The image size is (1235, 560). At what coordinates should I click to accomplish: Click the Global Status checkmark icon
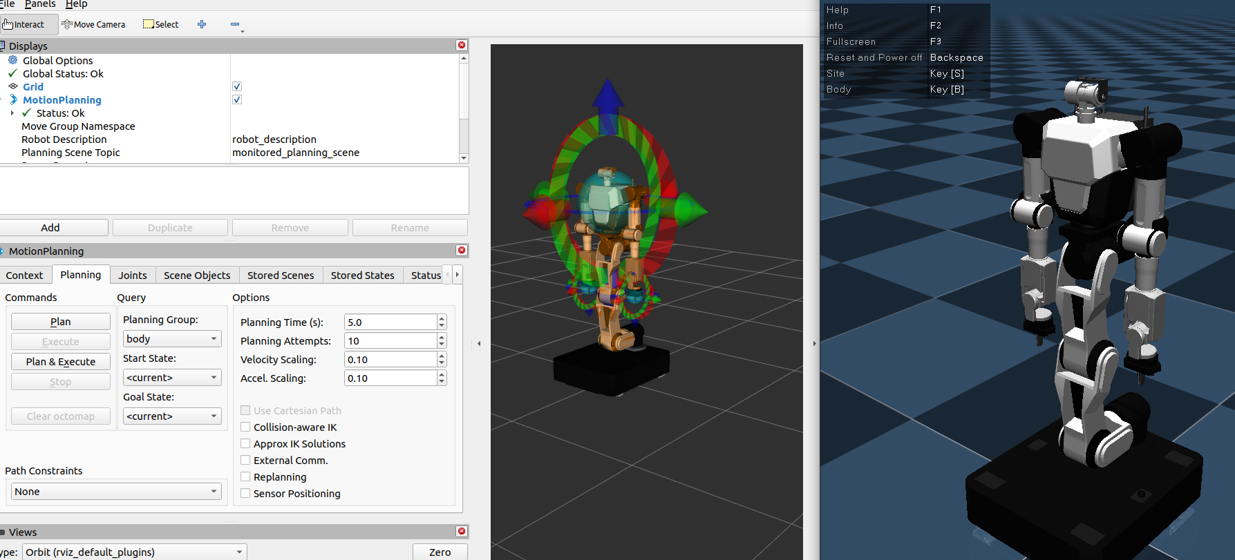13,73
